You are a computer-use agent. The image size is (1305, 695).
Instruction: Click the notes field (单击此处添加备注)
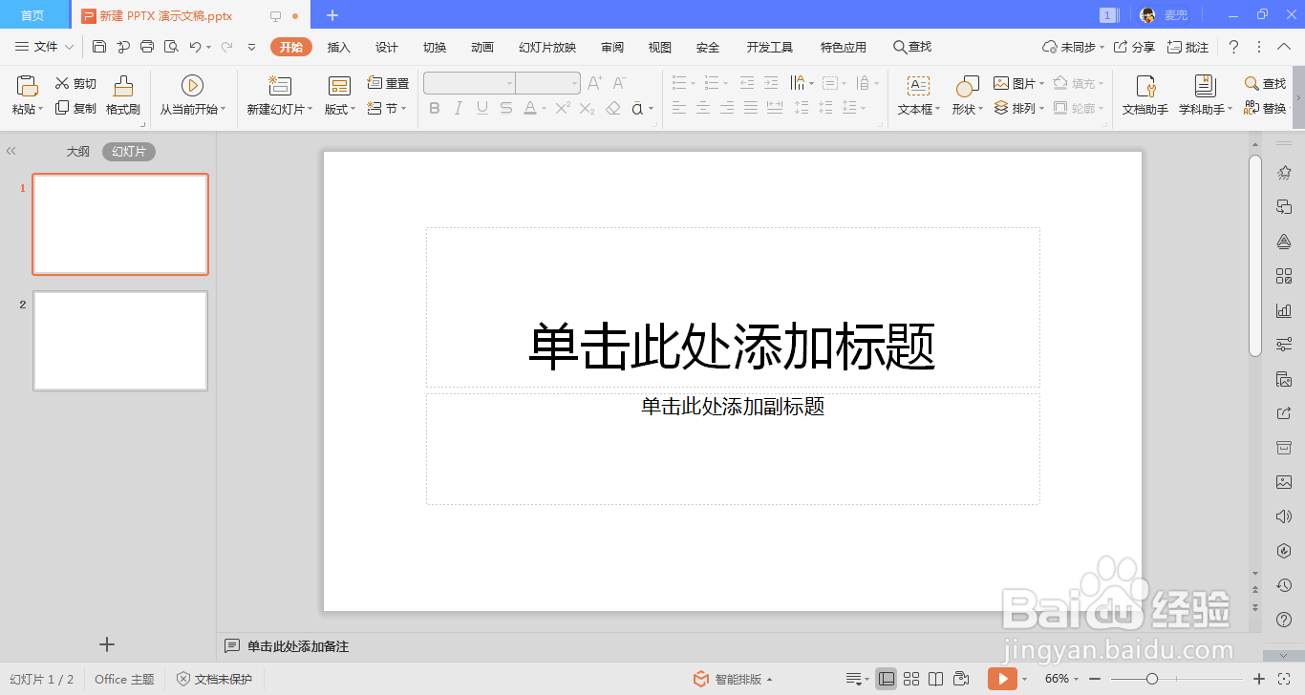(x=298, y=646)
